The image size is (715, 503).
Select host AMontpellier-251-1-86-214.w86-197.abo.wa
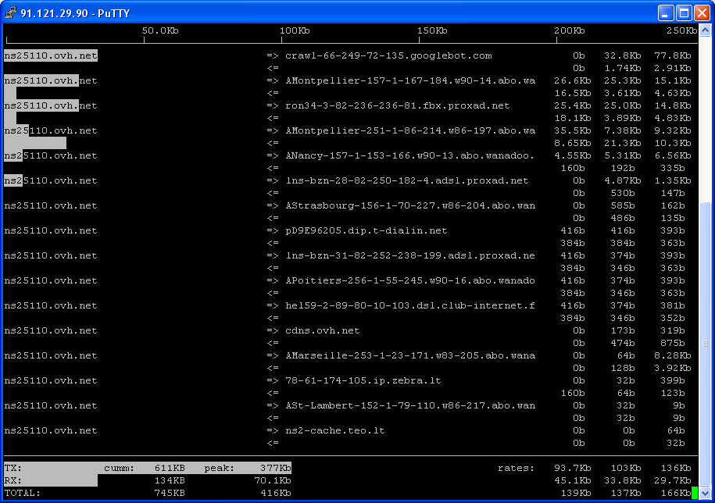[x=410, y=130]
